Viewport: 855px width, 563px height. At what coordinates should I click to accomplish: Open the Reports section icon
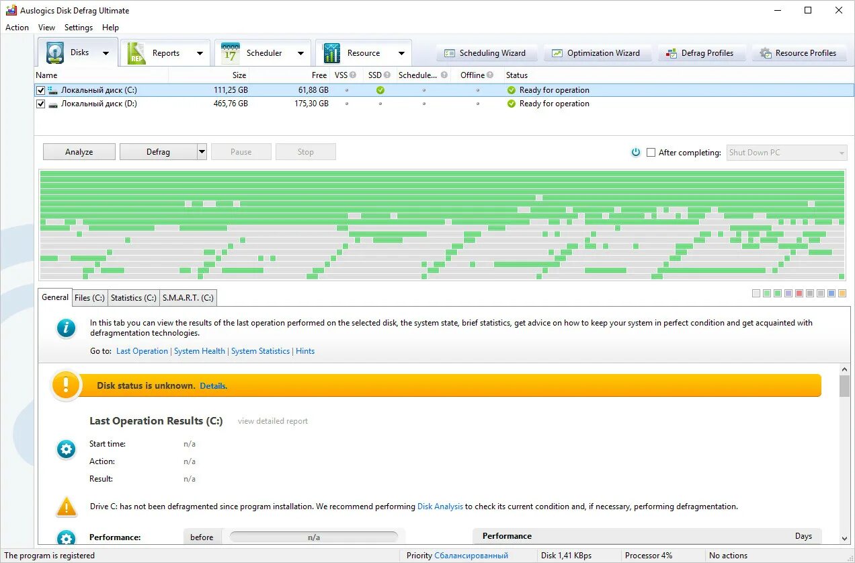pyautogui.click(x=136, y=53)
